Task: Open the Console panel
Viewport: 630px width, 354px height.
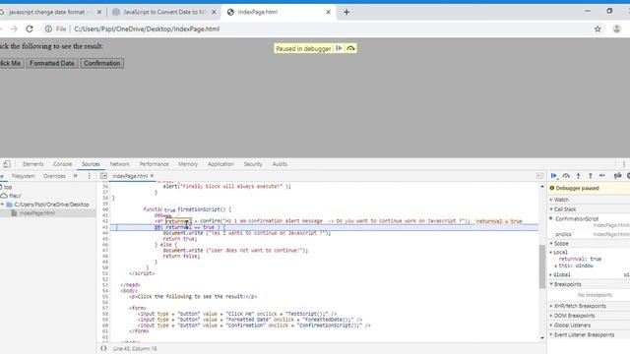Action: tap(62, 164)
